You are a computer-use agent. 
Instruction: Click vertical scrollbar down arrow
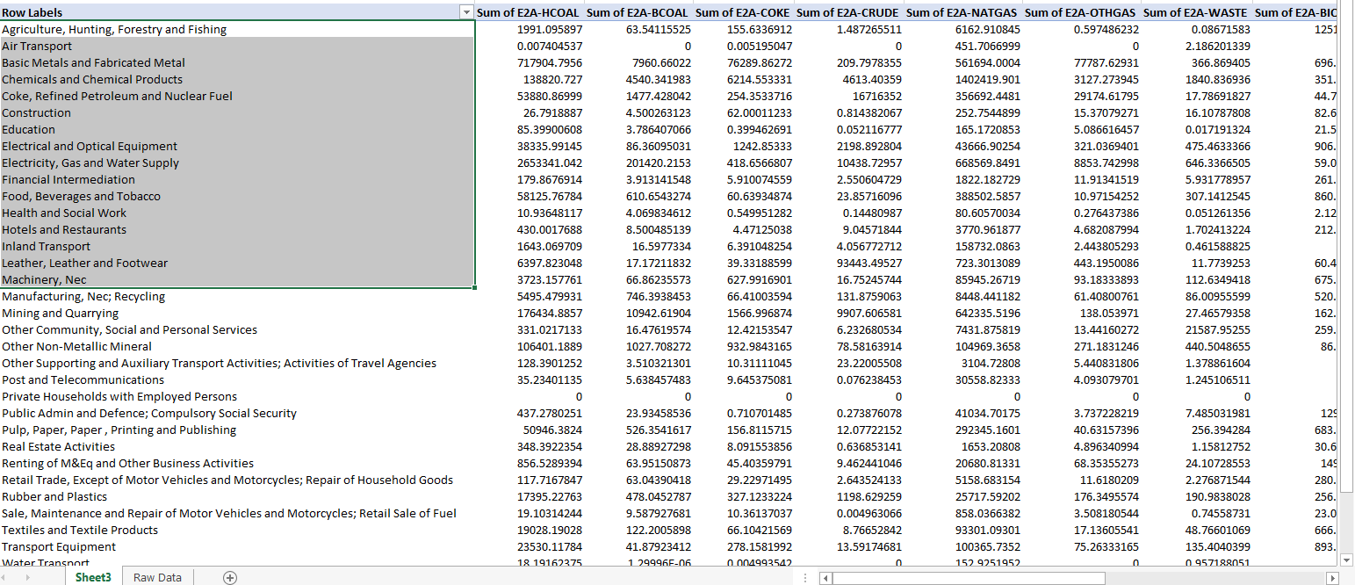click(x=1347, y=560)
